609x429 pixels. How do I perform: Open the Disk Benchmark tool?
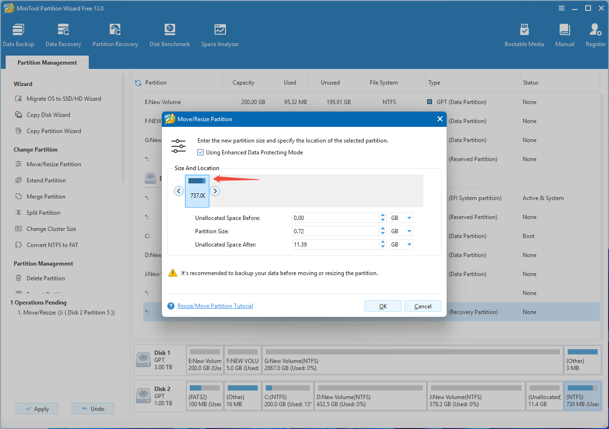point(169,34)
